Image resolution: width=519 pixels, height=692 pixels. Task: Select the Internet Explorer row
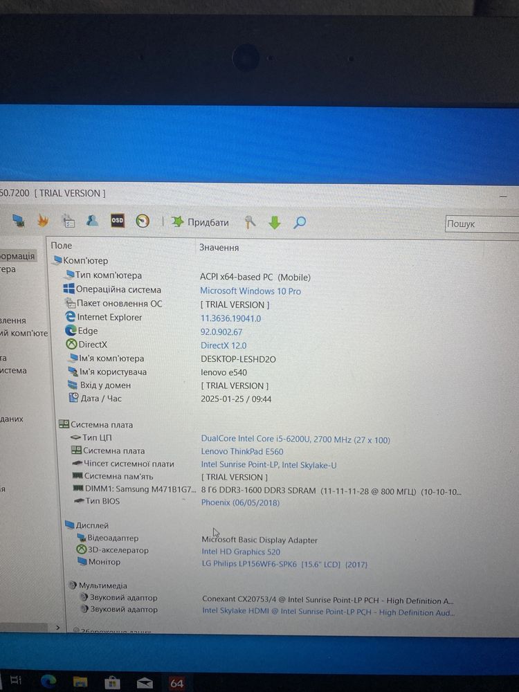104,318
